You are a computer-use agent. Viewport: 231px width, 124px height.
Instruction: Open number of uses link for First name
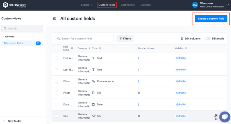139,58
